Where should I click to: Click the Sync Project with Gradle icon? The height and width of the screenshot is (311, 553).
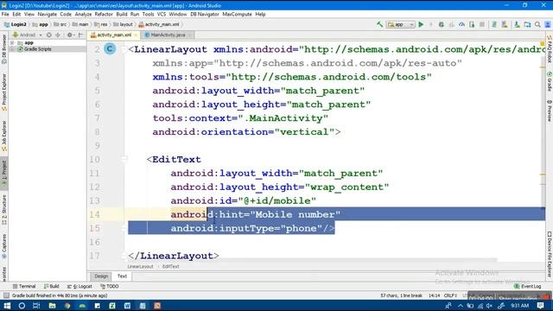coord(494,25)
